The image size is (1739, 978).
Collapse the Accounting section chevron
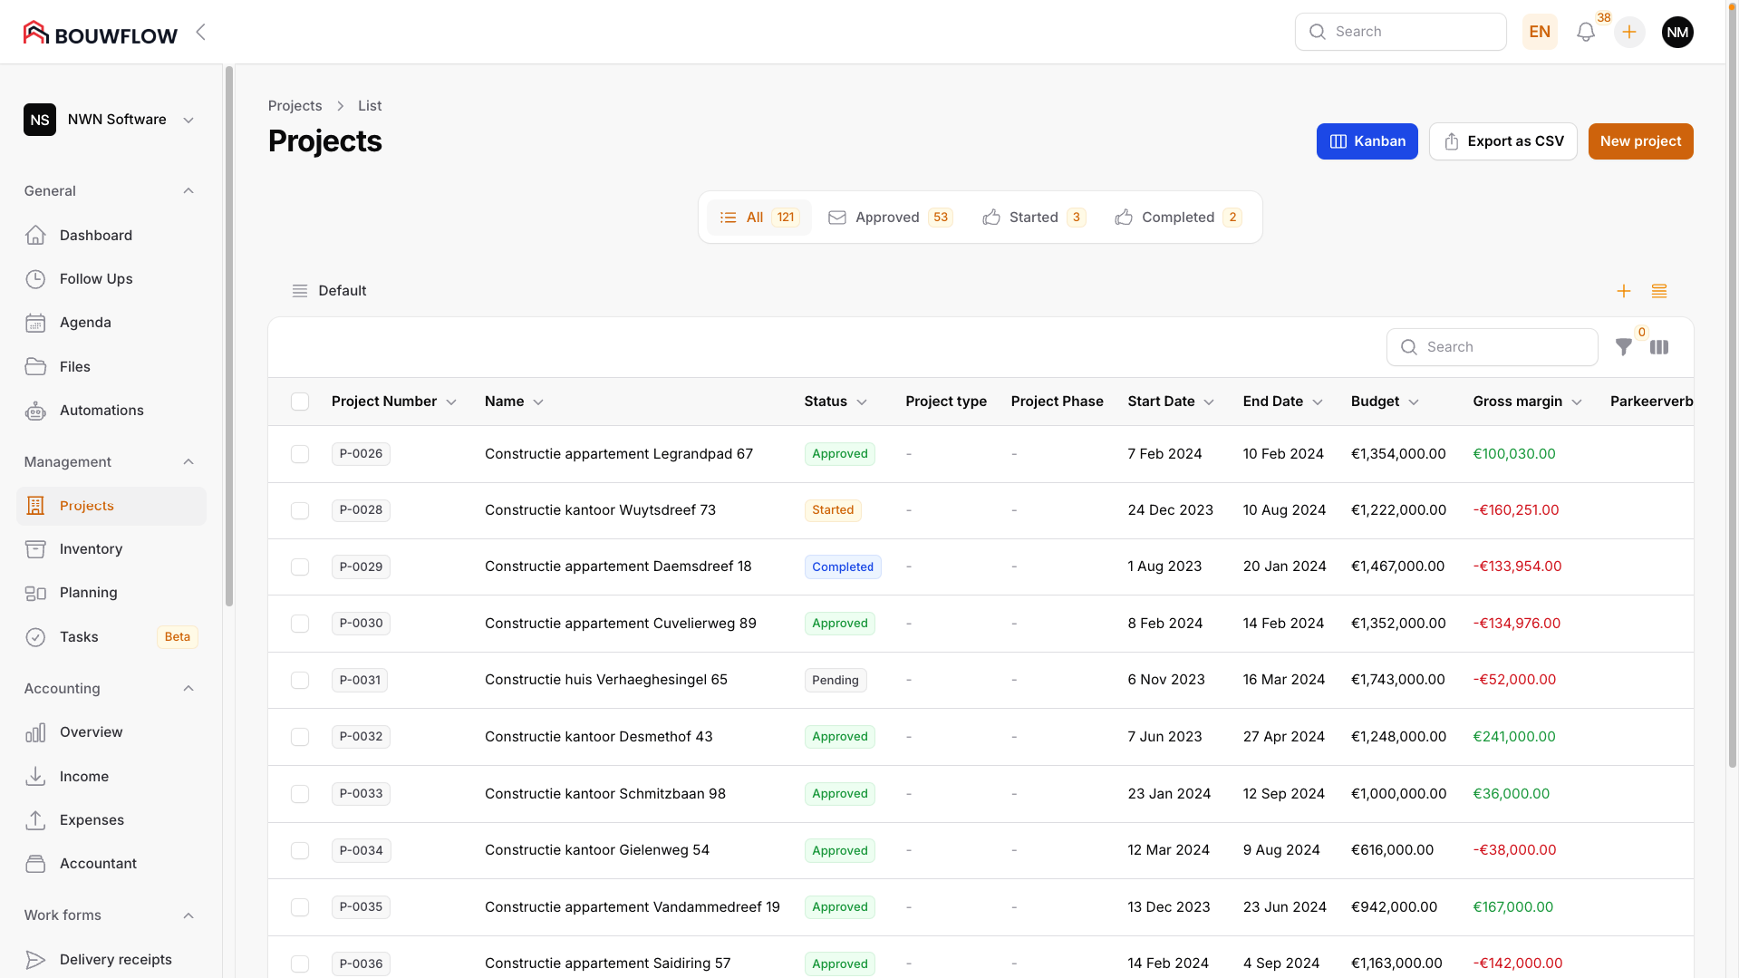pyautogui.click(x=188, y=688)
